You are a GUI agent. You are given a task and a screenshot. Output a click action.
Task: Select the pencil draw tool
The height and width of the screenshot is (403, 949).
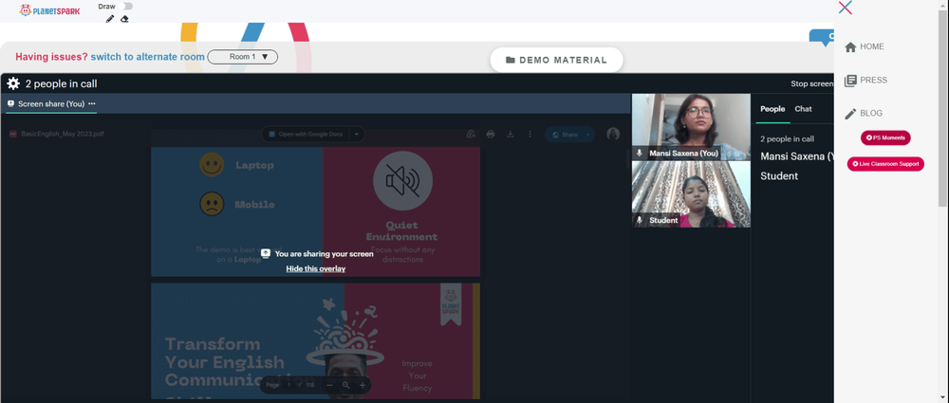(109, 19)
